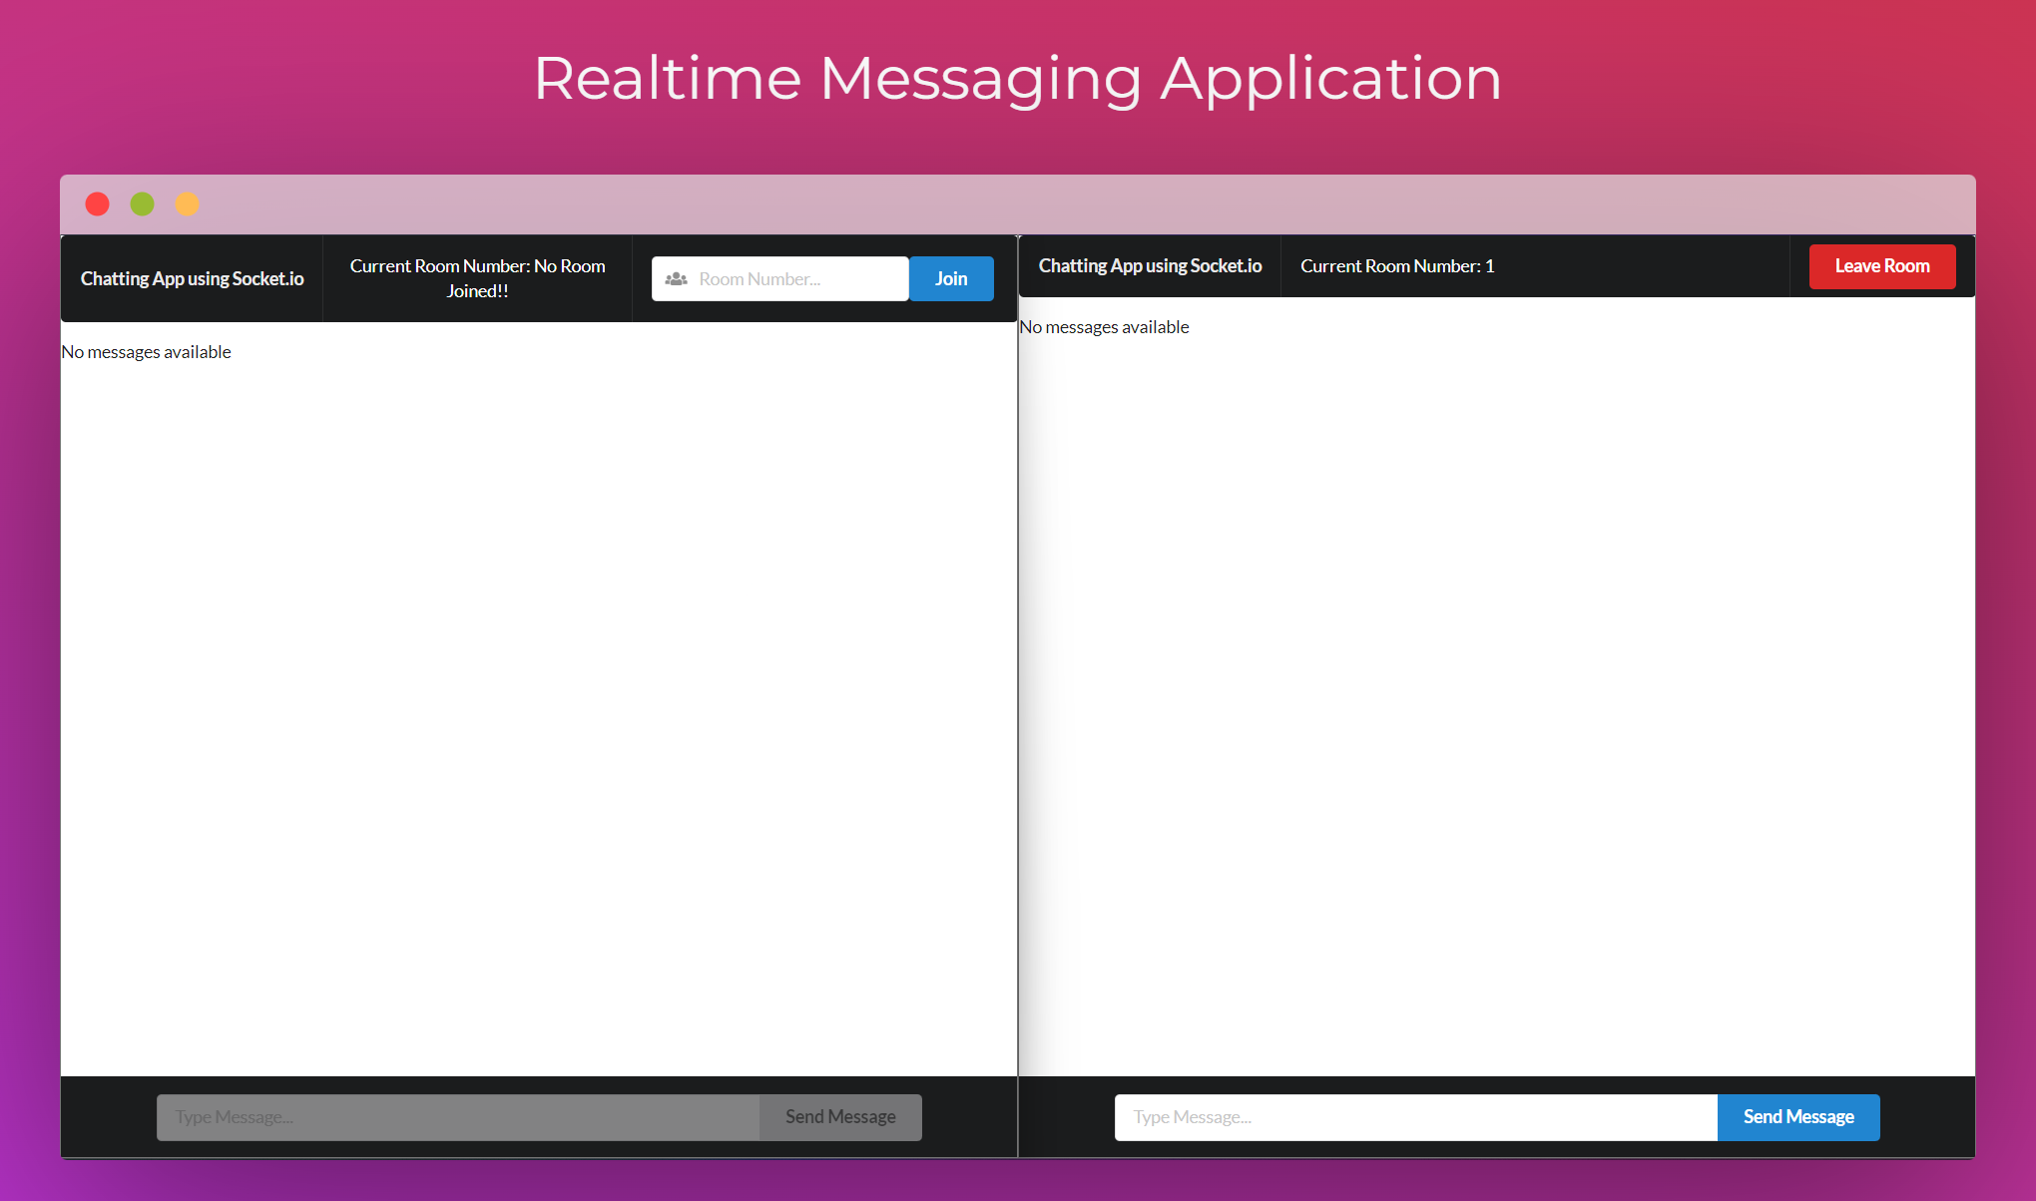Focus the Room Number input field
Image resolution: width=2036 pixels, height=1201 pixels.
coord(779,279)
